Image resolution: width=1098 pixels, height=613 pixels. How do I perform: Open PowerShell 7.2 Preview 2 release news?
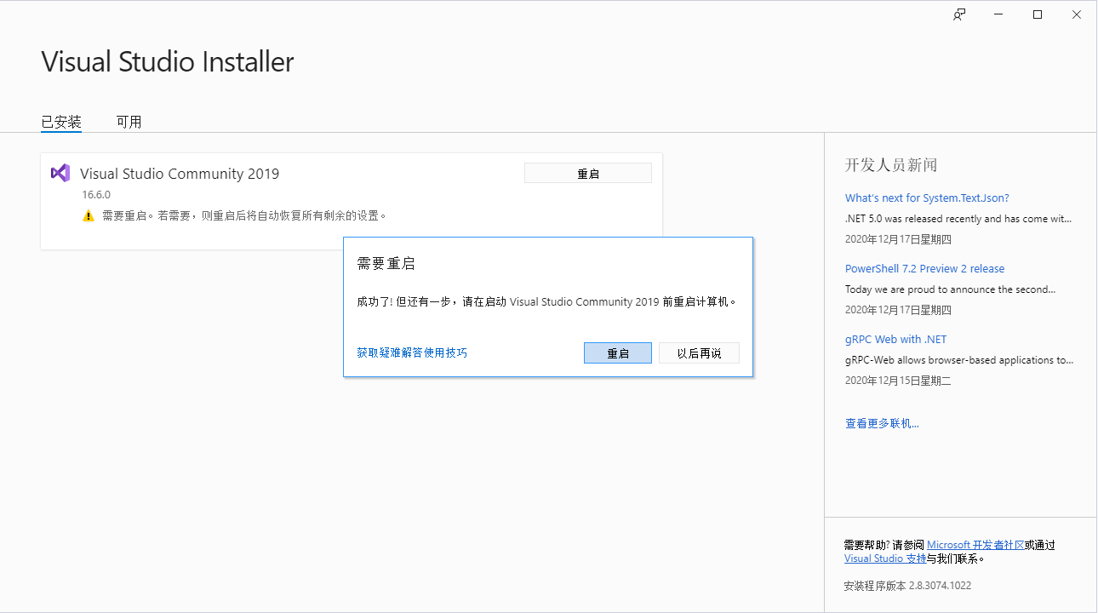click(x=924, y=268)
